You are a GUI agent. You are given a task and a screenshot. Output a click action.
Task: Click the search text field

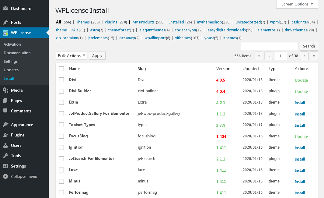point(270,46)
